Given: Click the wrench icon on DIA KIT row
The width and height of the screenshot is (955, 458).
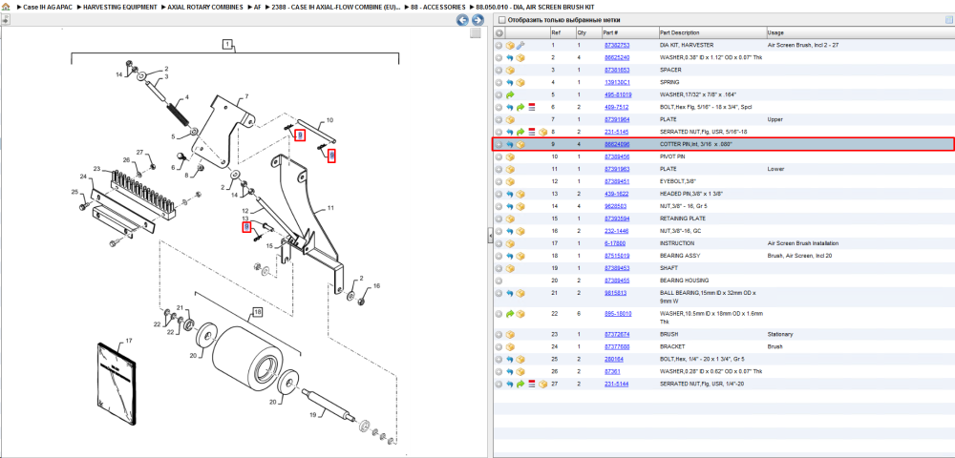Looking at the screenshot, I should coord(520,46).
